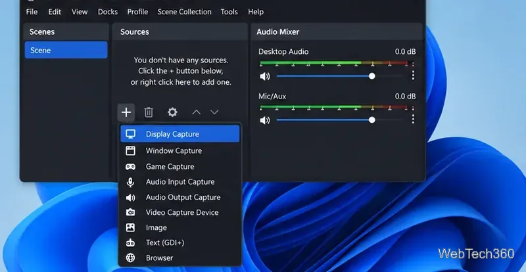The image size is (526, 272).
Task: Choose Window Capture source
Action: [x=180, y=150]
